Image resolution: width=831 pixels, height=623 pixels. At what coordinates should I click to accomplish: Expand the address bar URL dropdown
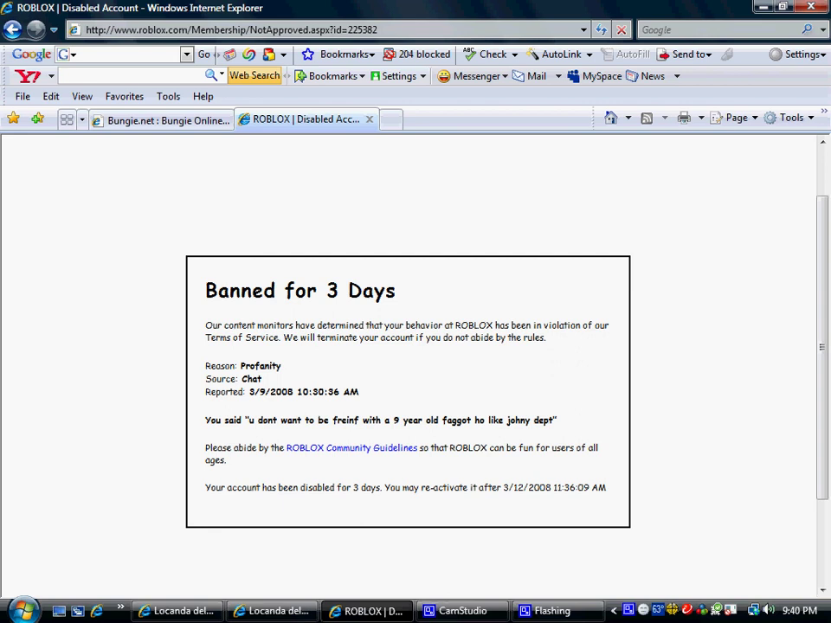(583, 29)
